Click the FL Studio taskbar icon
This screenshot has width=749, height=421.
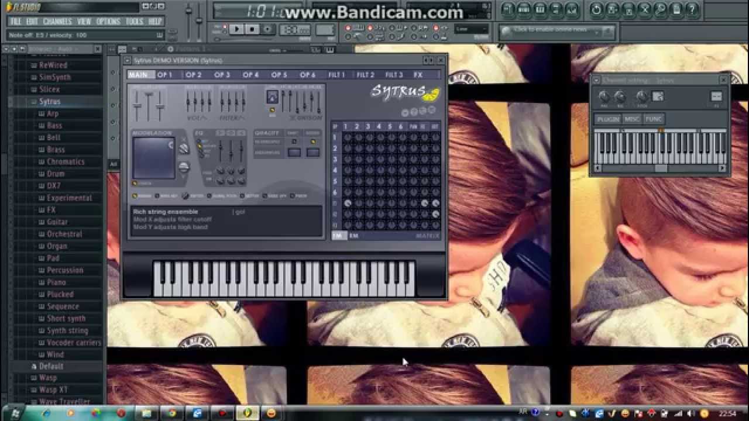246,413
